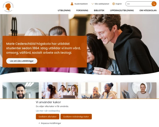159x127 pixels.
Task: Expand the Våra webbplatser chevron
Action: 92,4
